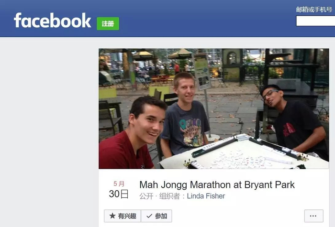
Task: Select the 参加 going button
Action: pos(156,216)
